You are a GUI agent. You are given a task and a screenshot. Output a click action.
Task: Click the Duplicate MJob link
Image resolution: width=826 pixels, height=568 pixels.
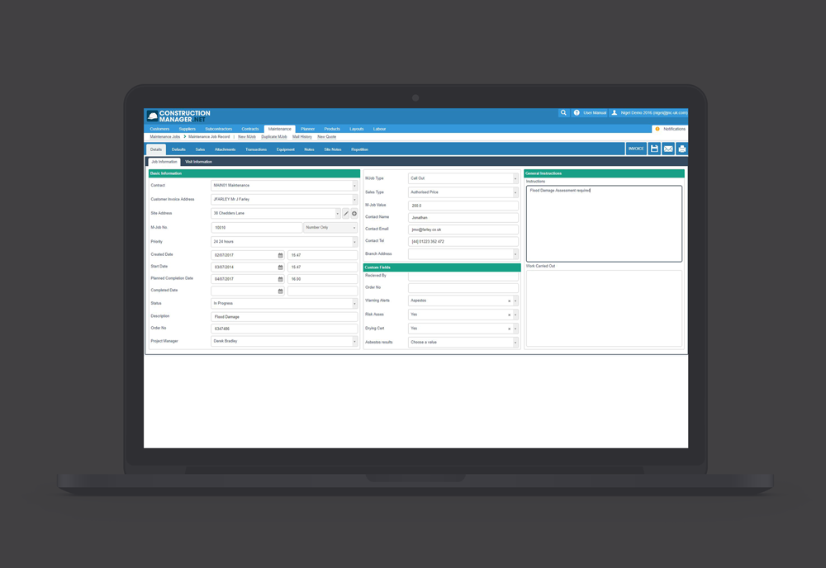pos(274,137)
